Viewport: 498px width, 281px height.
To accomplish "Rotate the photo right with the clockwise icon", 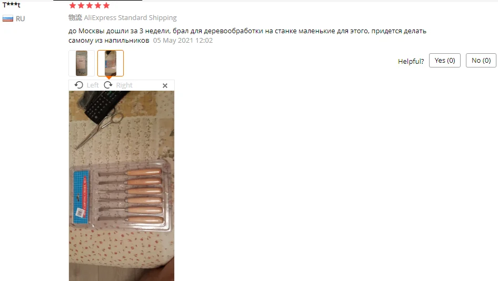I will [x=108, y=85].
